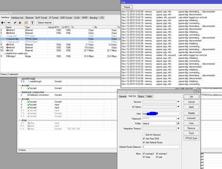Click the red X Disable icon
Viewport: 222px width, 169px height.
click(20, 23)
